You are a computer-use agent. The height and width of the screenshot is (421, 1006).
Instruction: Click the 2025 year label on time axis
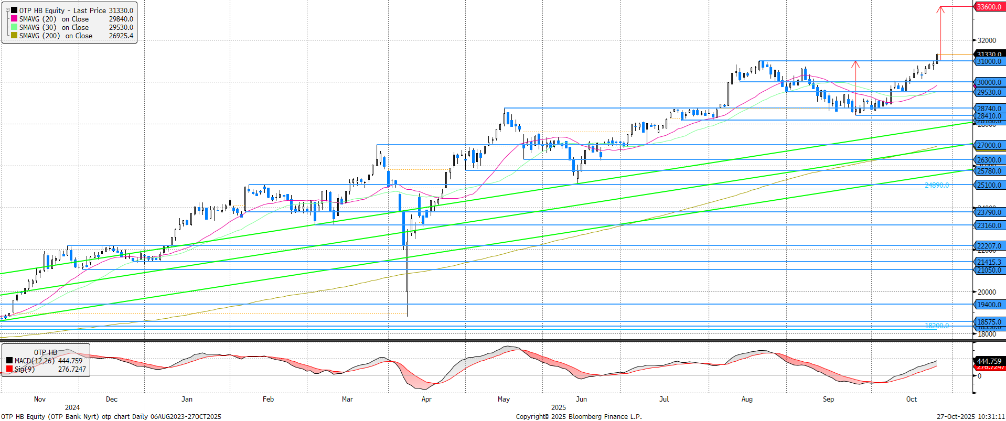(x=559, y=407)
